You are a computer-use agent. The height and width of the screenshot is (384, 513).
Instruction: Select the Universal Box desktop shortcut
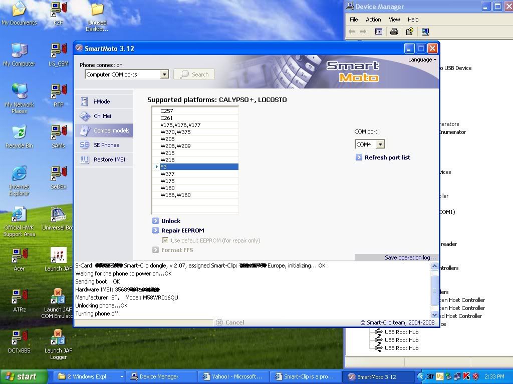coord(58,219)
